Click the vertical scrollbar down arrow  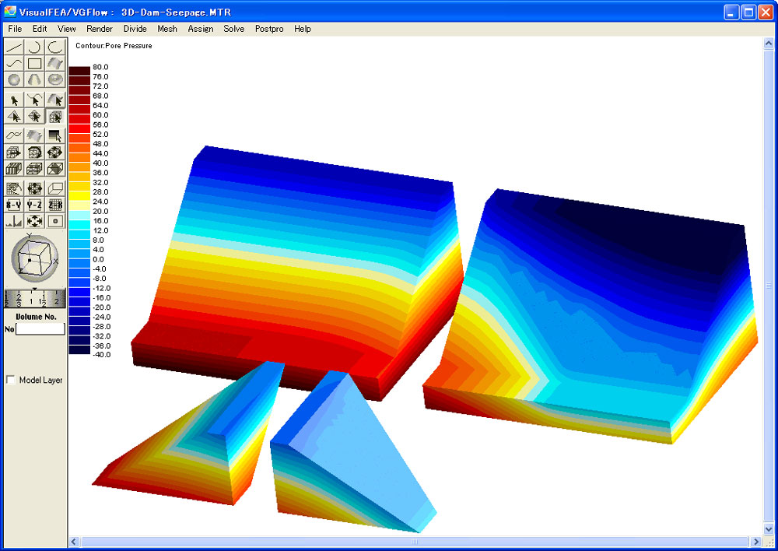coord(769,529)
